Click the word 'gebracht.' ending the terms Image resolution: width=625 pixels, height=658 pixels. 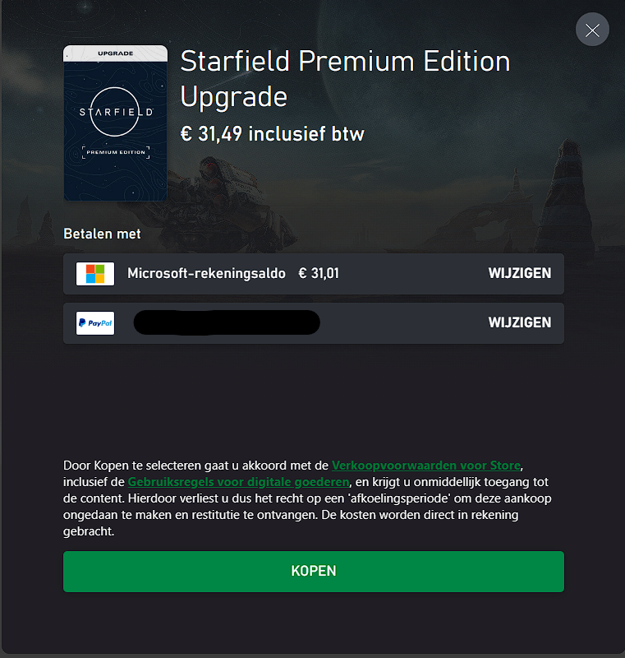[x=89, y=531]
